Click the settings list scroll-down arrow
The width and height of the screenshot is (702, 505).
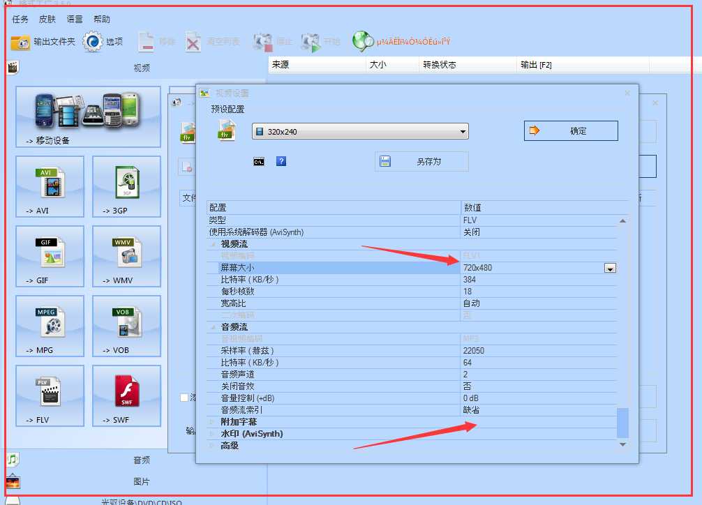pyautogui.click(x=622, y=444)
